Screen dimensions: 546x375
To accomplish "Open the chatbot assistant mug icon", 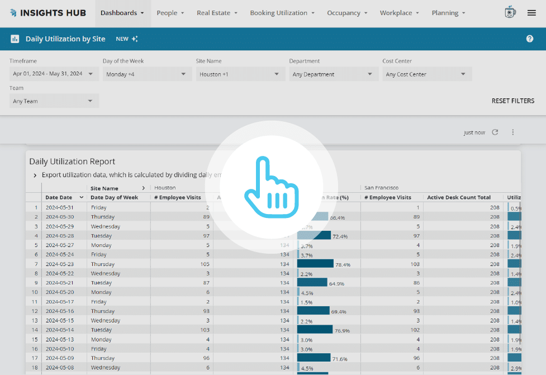I will click(509, 12).
